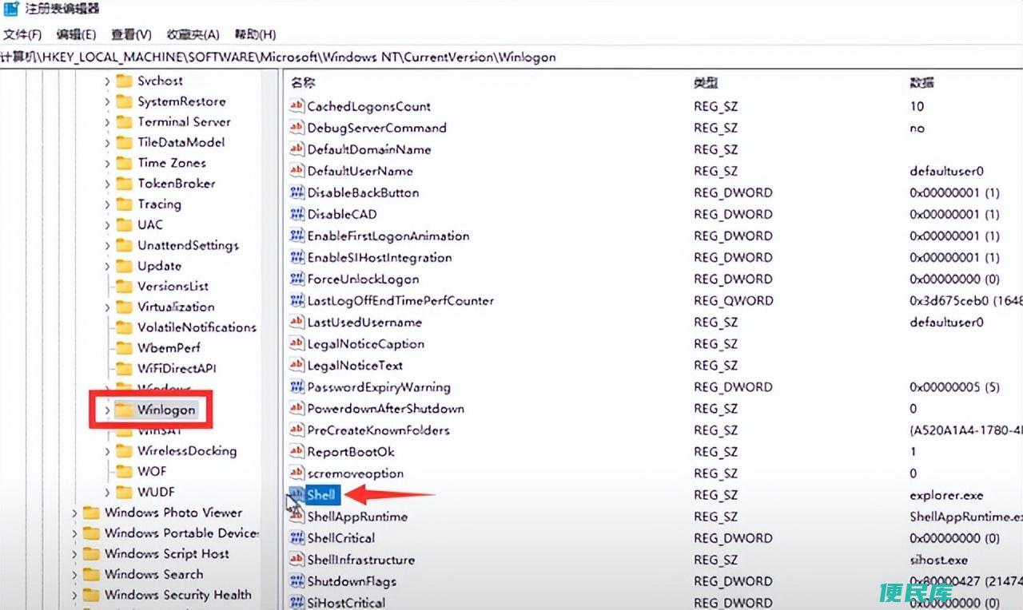The height and width of the screenshot is (610, 1023).
Task: Select the ForceUnlockLogon DWORD icon
Action: (x=297, y=279)
